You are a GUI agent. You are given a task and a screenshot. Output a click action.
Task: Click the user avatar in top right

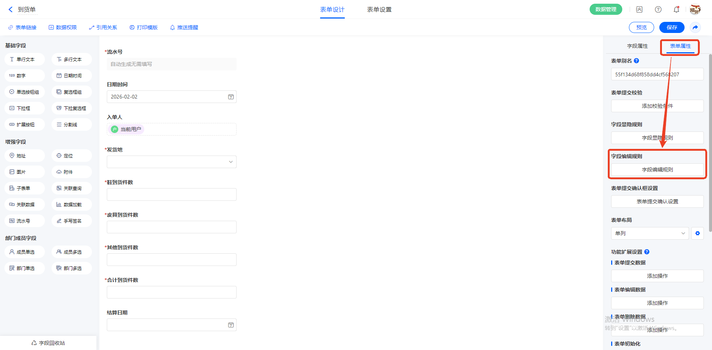coord(695,10)
